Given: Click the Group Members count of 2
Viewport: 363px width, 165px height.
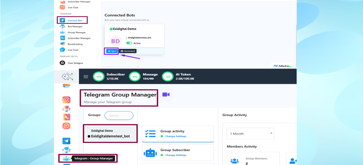Looking at the screenshot, I should point(247,163).
